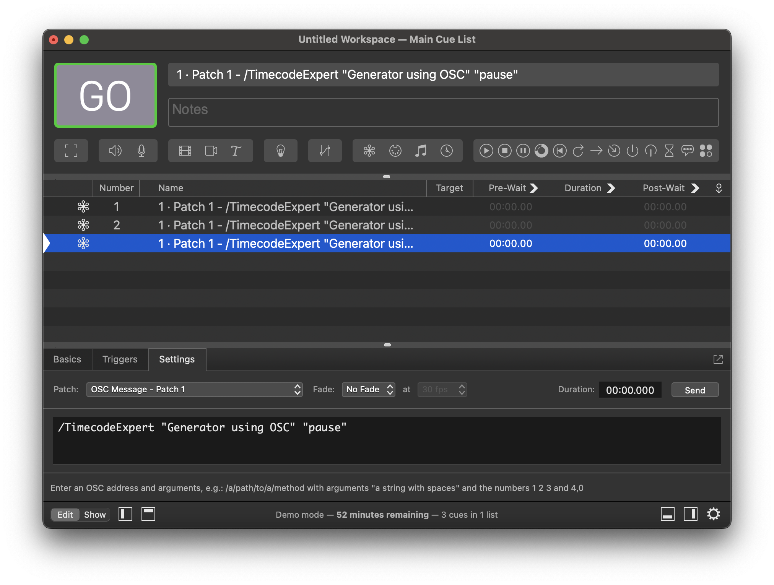Add a Text cue from toolbar

point(236,151)
